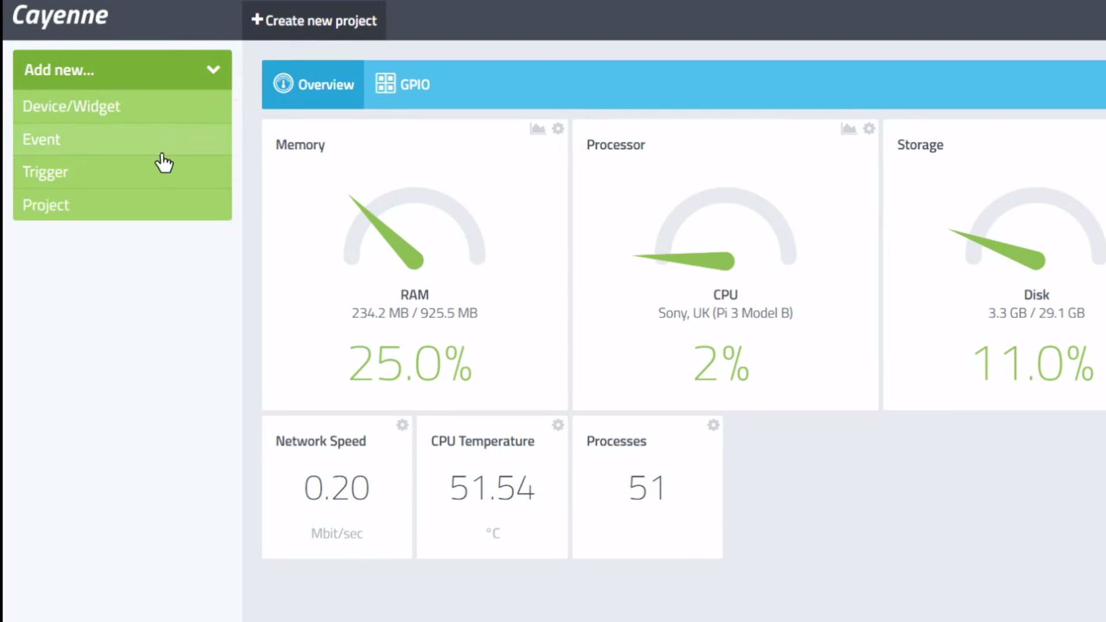This screenshot has width=1106, height=622.
Task: Open the Network Speed widget settings gear
Action: (x=402, y=425)
